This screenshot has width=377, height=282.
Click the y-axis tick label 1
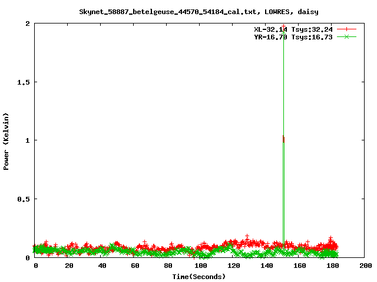point(28,140)
